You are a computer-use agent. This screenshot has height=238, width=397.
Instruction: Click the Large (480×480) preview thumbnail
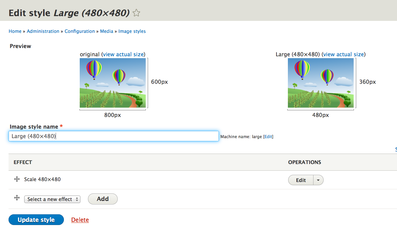[x=321, y=83]
